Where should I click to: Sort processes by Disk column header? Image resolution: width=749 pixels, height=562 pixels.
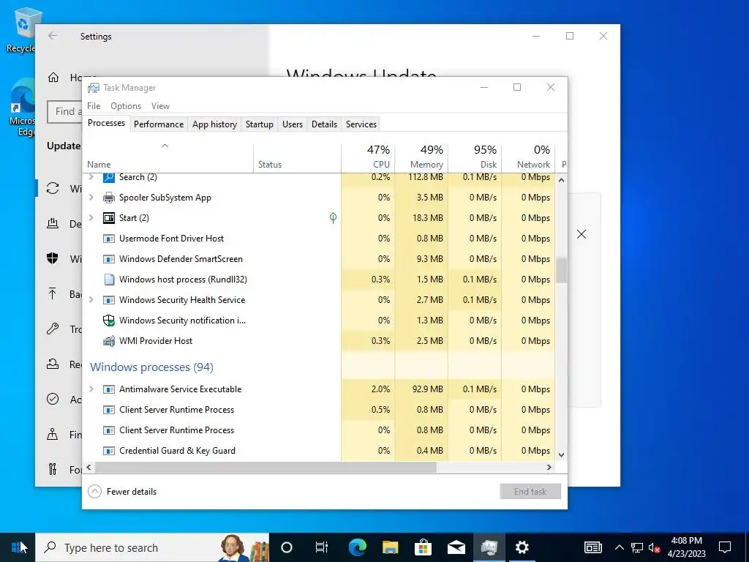pos(475,157)
